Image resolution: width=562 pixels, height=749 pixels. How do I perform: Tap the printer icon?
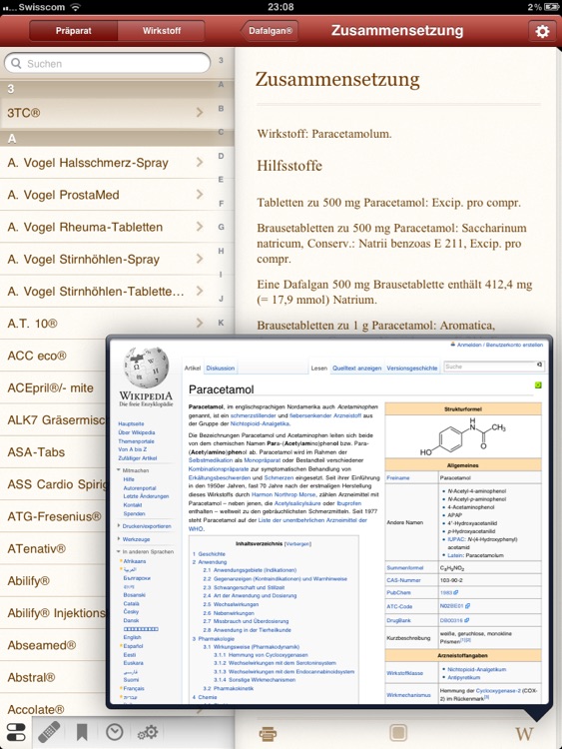(268, 733)
